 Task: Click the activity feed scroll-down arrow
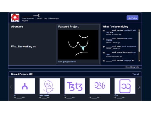139,60
